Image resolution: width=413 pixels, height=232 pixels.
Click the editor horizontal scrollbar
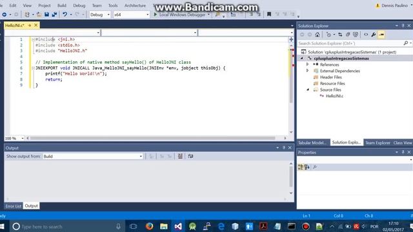click(x=152, y=138)
